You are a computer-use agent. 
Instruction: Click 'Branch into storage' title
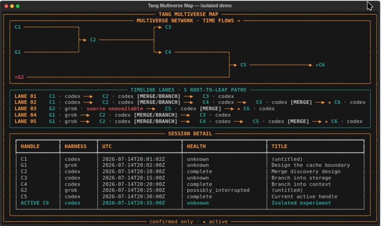(x=301, y=178)
